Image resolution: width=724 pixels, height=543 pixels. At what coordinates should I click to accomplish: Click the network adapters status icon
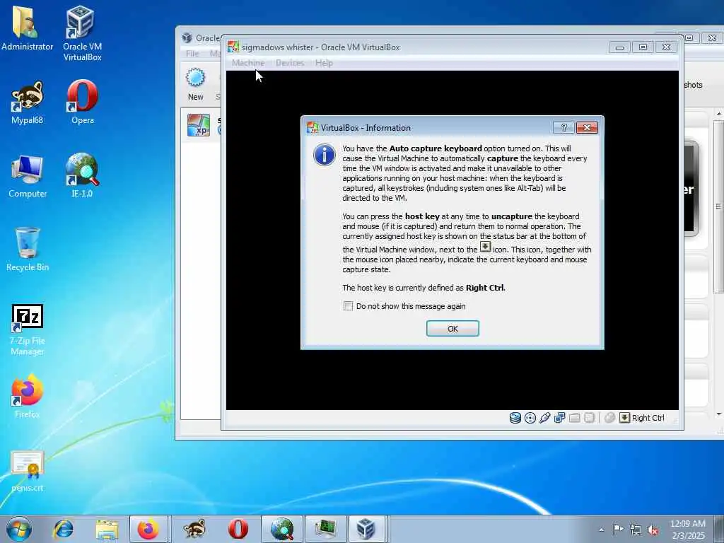coord(560,418)
